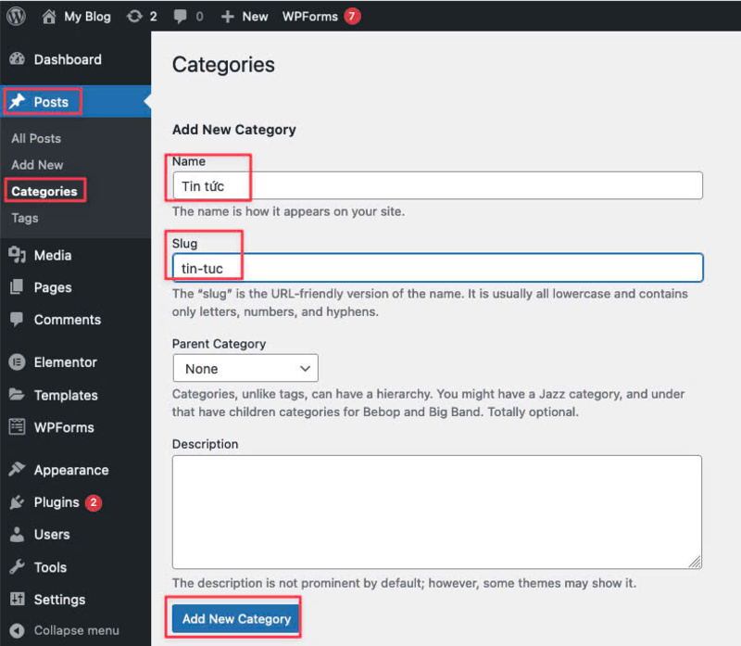741x646 pixels.
Task: Click the updates icon showing 2 updates
Action: (139, 16)
